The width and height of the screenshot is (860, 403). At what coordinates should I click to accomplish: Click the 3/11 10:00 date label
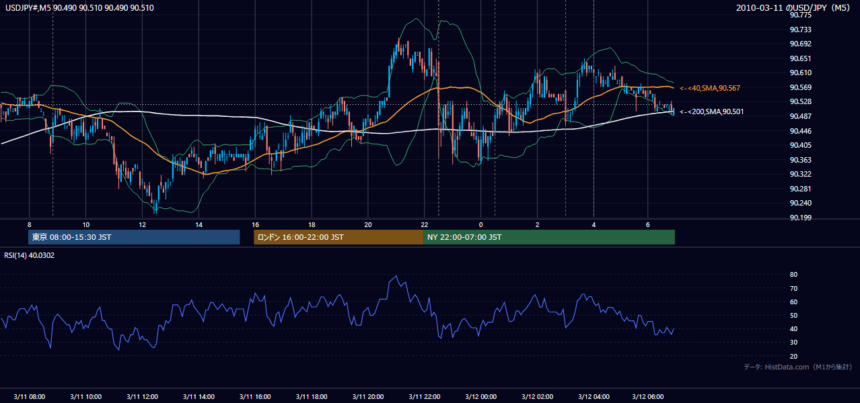[85, 397]
